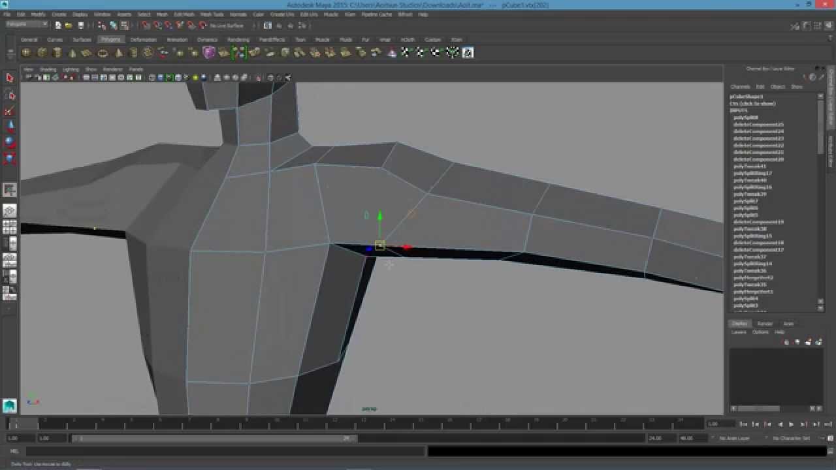Image resolution: width=836 pixels, height=470 pixels.
Task: Open the Edit Mesh menu
Action: [x=184, y=14]
